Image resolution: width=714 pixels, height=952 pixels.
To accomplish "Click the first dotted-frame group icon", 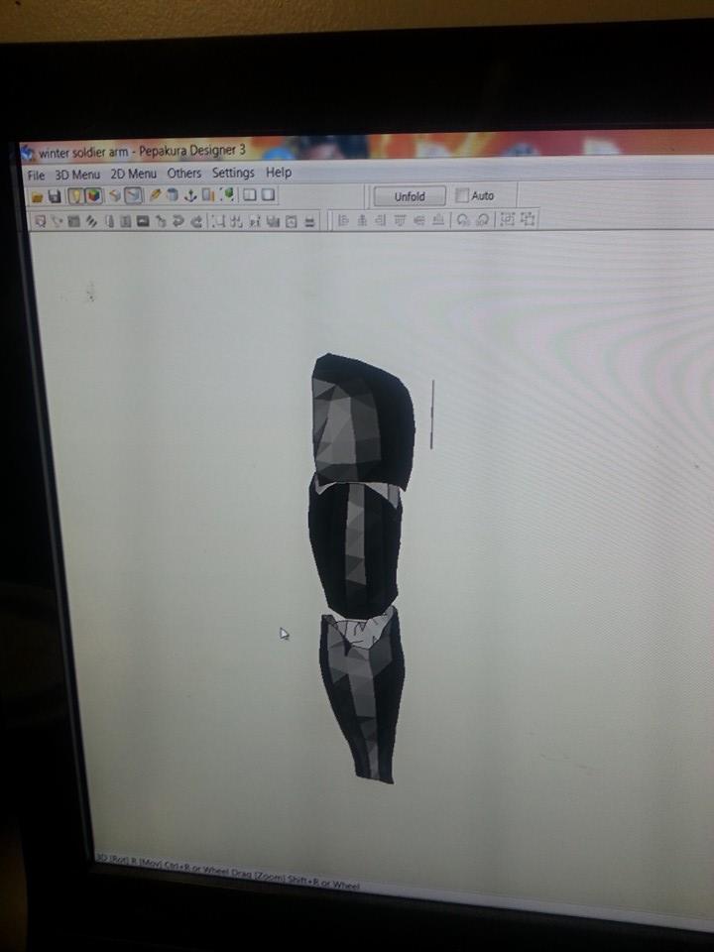I will coord(507,218).
